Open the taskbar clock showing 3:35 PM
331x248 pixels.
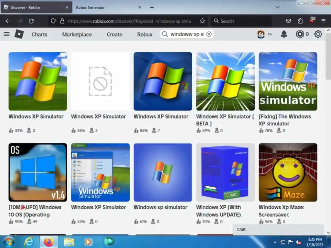(x=315, y=242)
